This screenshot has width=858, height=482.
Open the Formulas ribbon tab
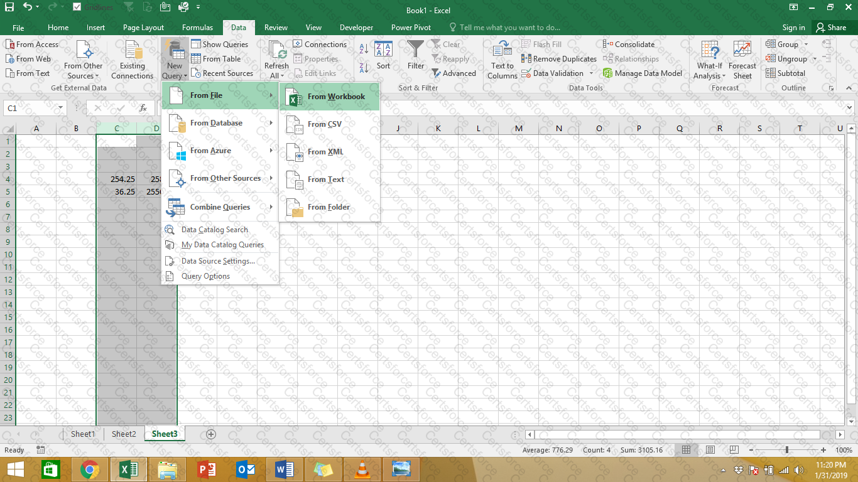pyautogui.click(x=198, y=28)
